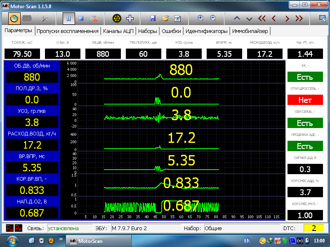330x247 pixels.
Task: Click the pause button in the toolbar
Action: 69,19
